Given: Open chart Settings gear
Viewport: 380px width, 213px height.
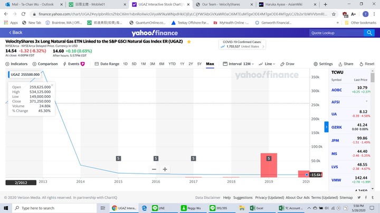Looking at the screenshot, I should [323, 64].
